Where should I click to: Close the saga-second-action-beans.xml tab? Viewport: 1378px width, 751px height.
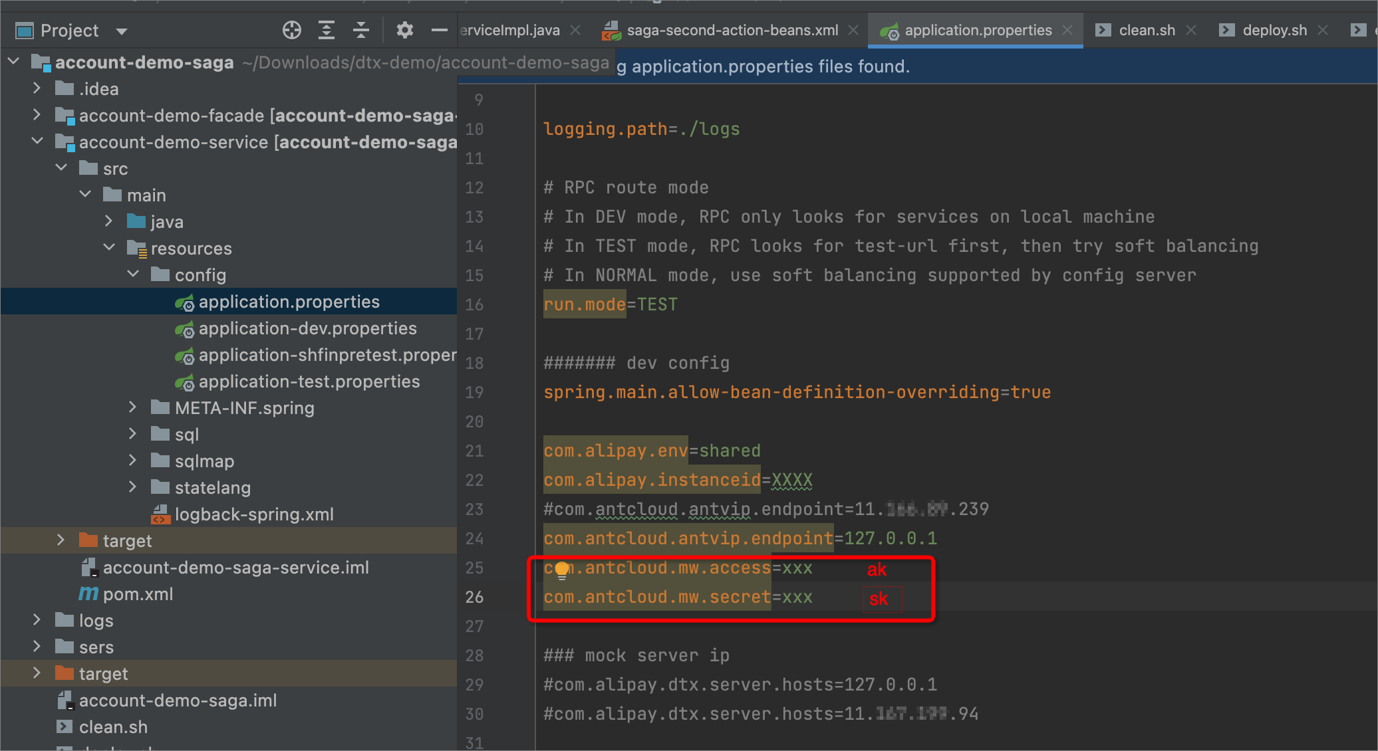click(x=853, y=30)
